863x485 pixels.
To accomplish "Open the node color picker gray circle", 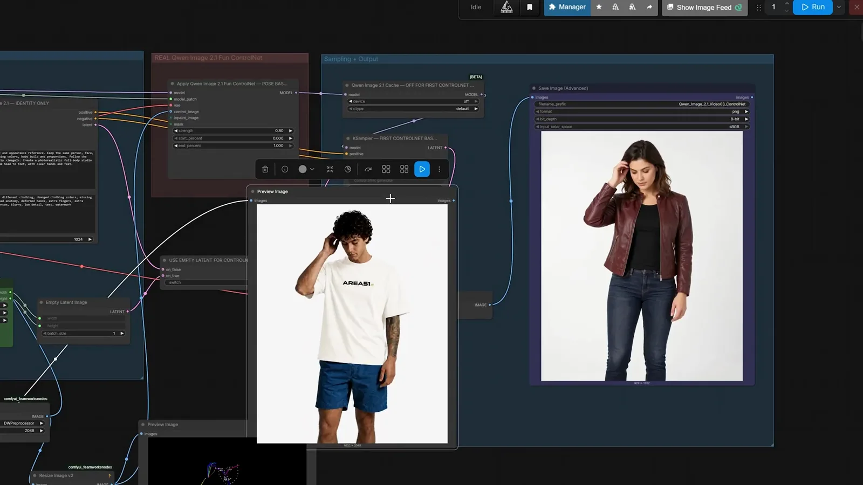I will [x=303, y=169].
